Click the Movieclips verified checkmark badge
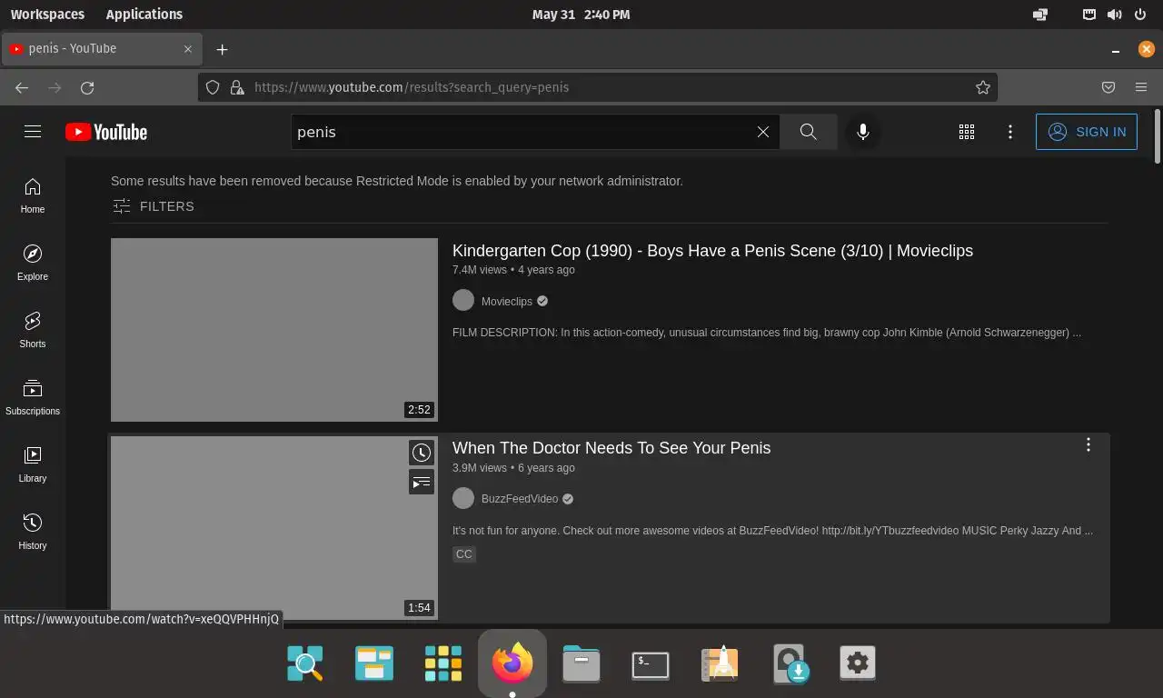This screenshot has width=1163, height=698. (x=542, y=301)
